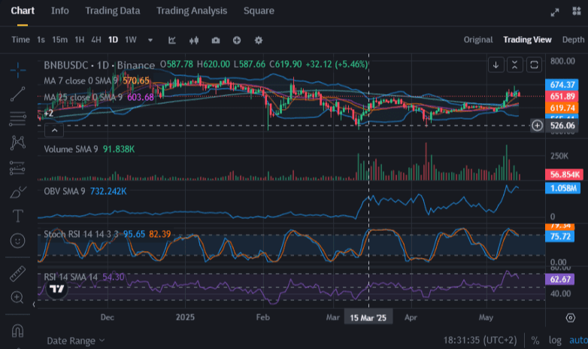588x349 pixels.
Task: Open the technical indicators icon
Action: 172,40
